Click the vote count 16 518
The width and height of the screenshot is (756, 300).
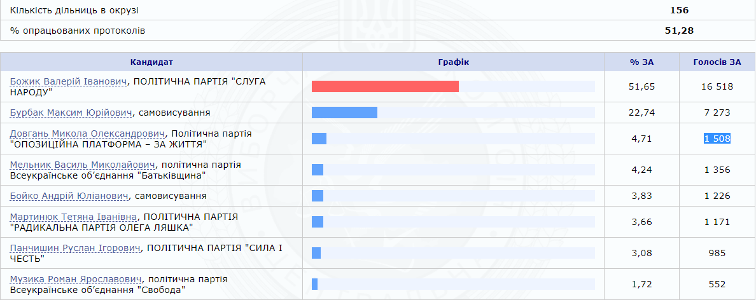pyautogui.click(x=717, y=86)
